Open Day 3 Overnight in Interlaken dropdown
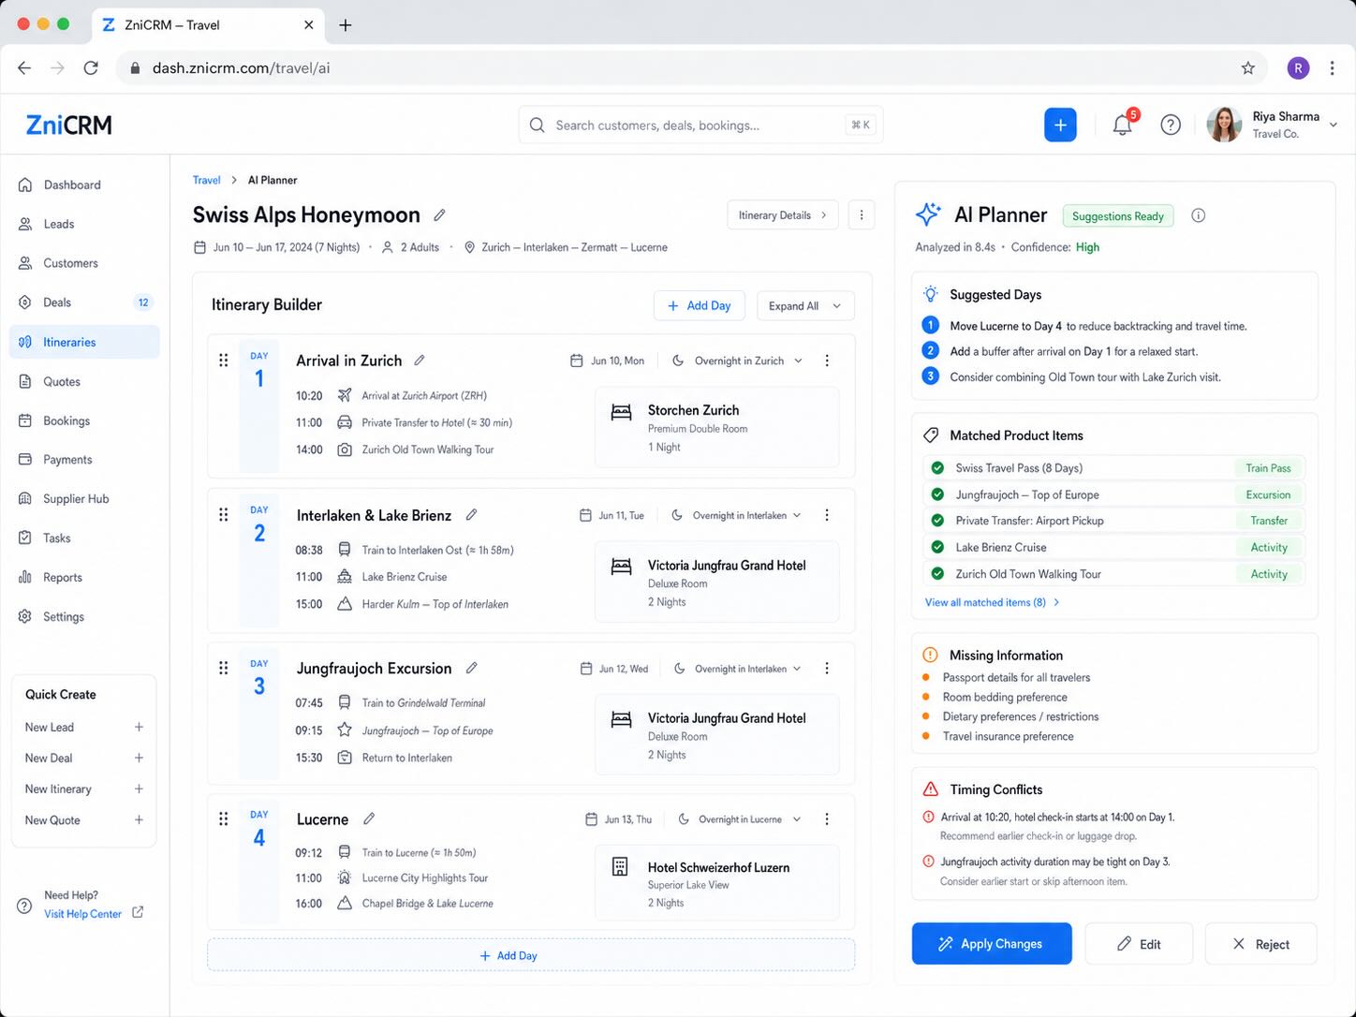Viewport: 1356px width, 1017px height. click(738, 669)
